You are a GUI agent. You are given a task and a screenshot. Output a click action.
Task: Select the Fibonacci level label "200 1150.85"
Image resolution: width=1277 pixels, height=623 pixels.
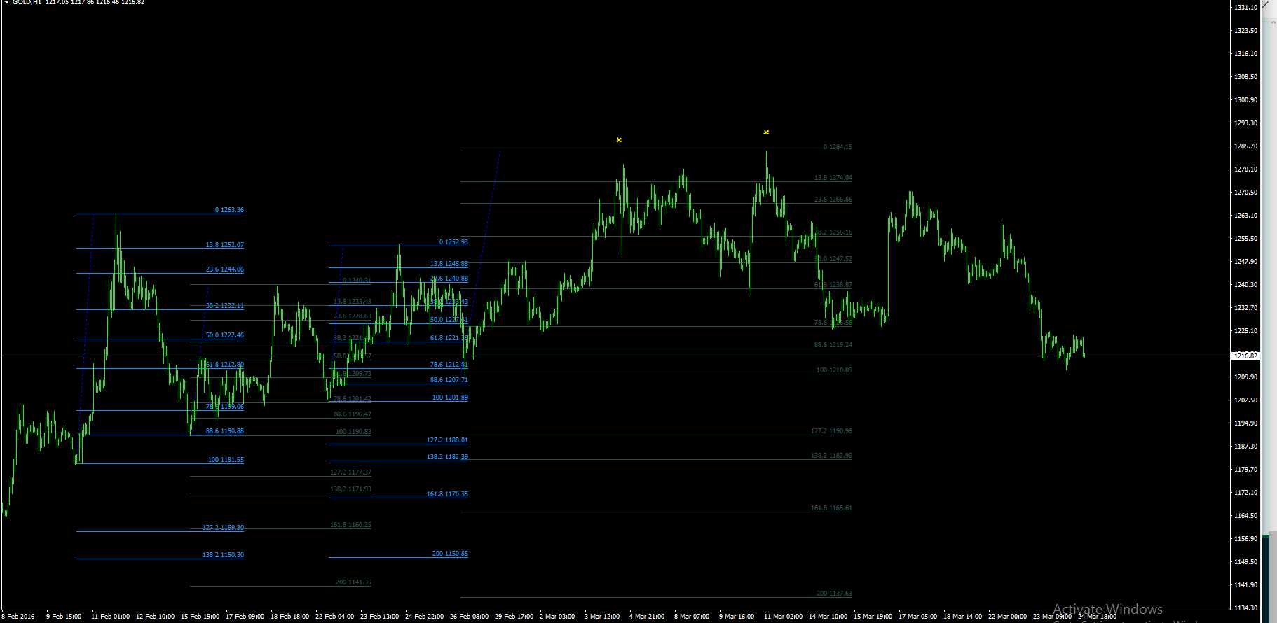[450, 554]
